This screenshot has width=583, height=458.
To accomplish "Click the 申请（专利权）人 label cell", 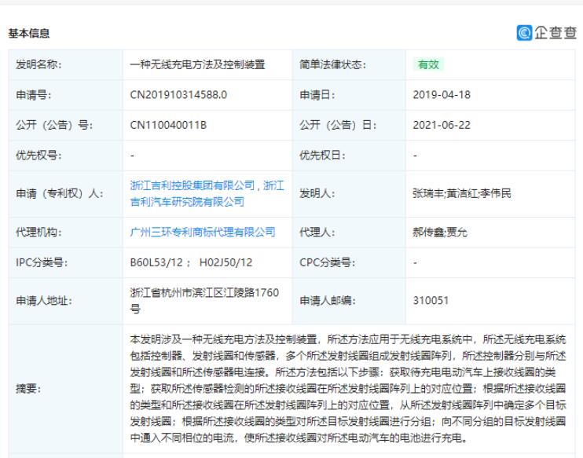I will pos(66,194).
